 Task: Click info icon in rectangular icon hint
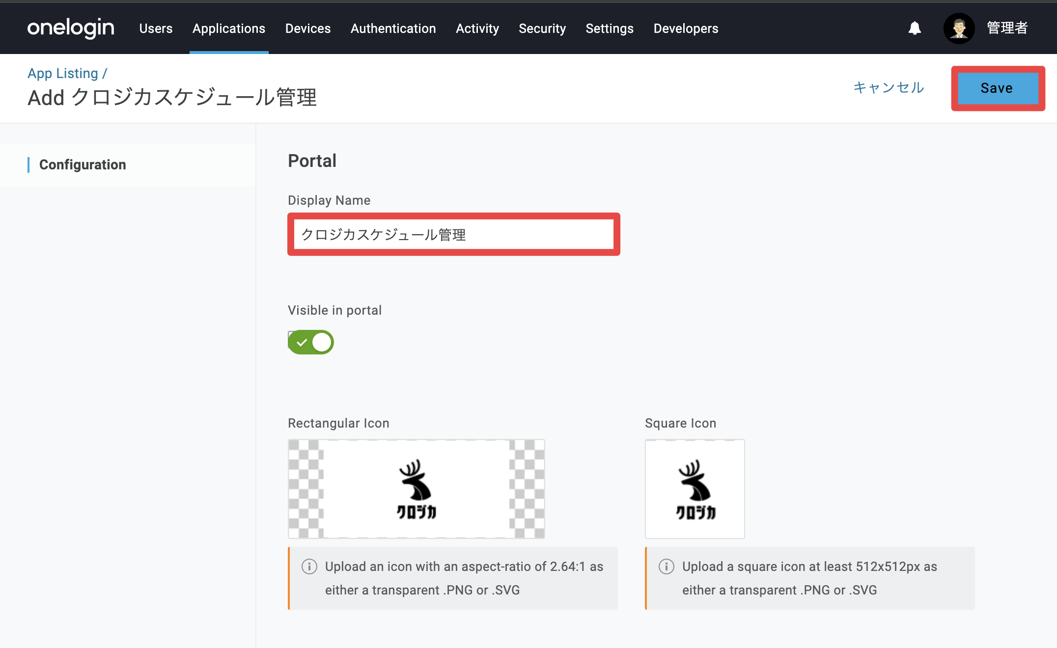coord(309,567)
